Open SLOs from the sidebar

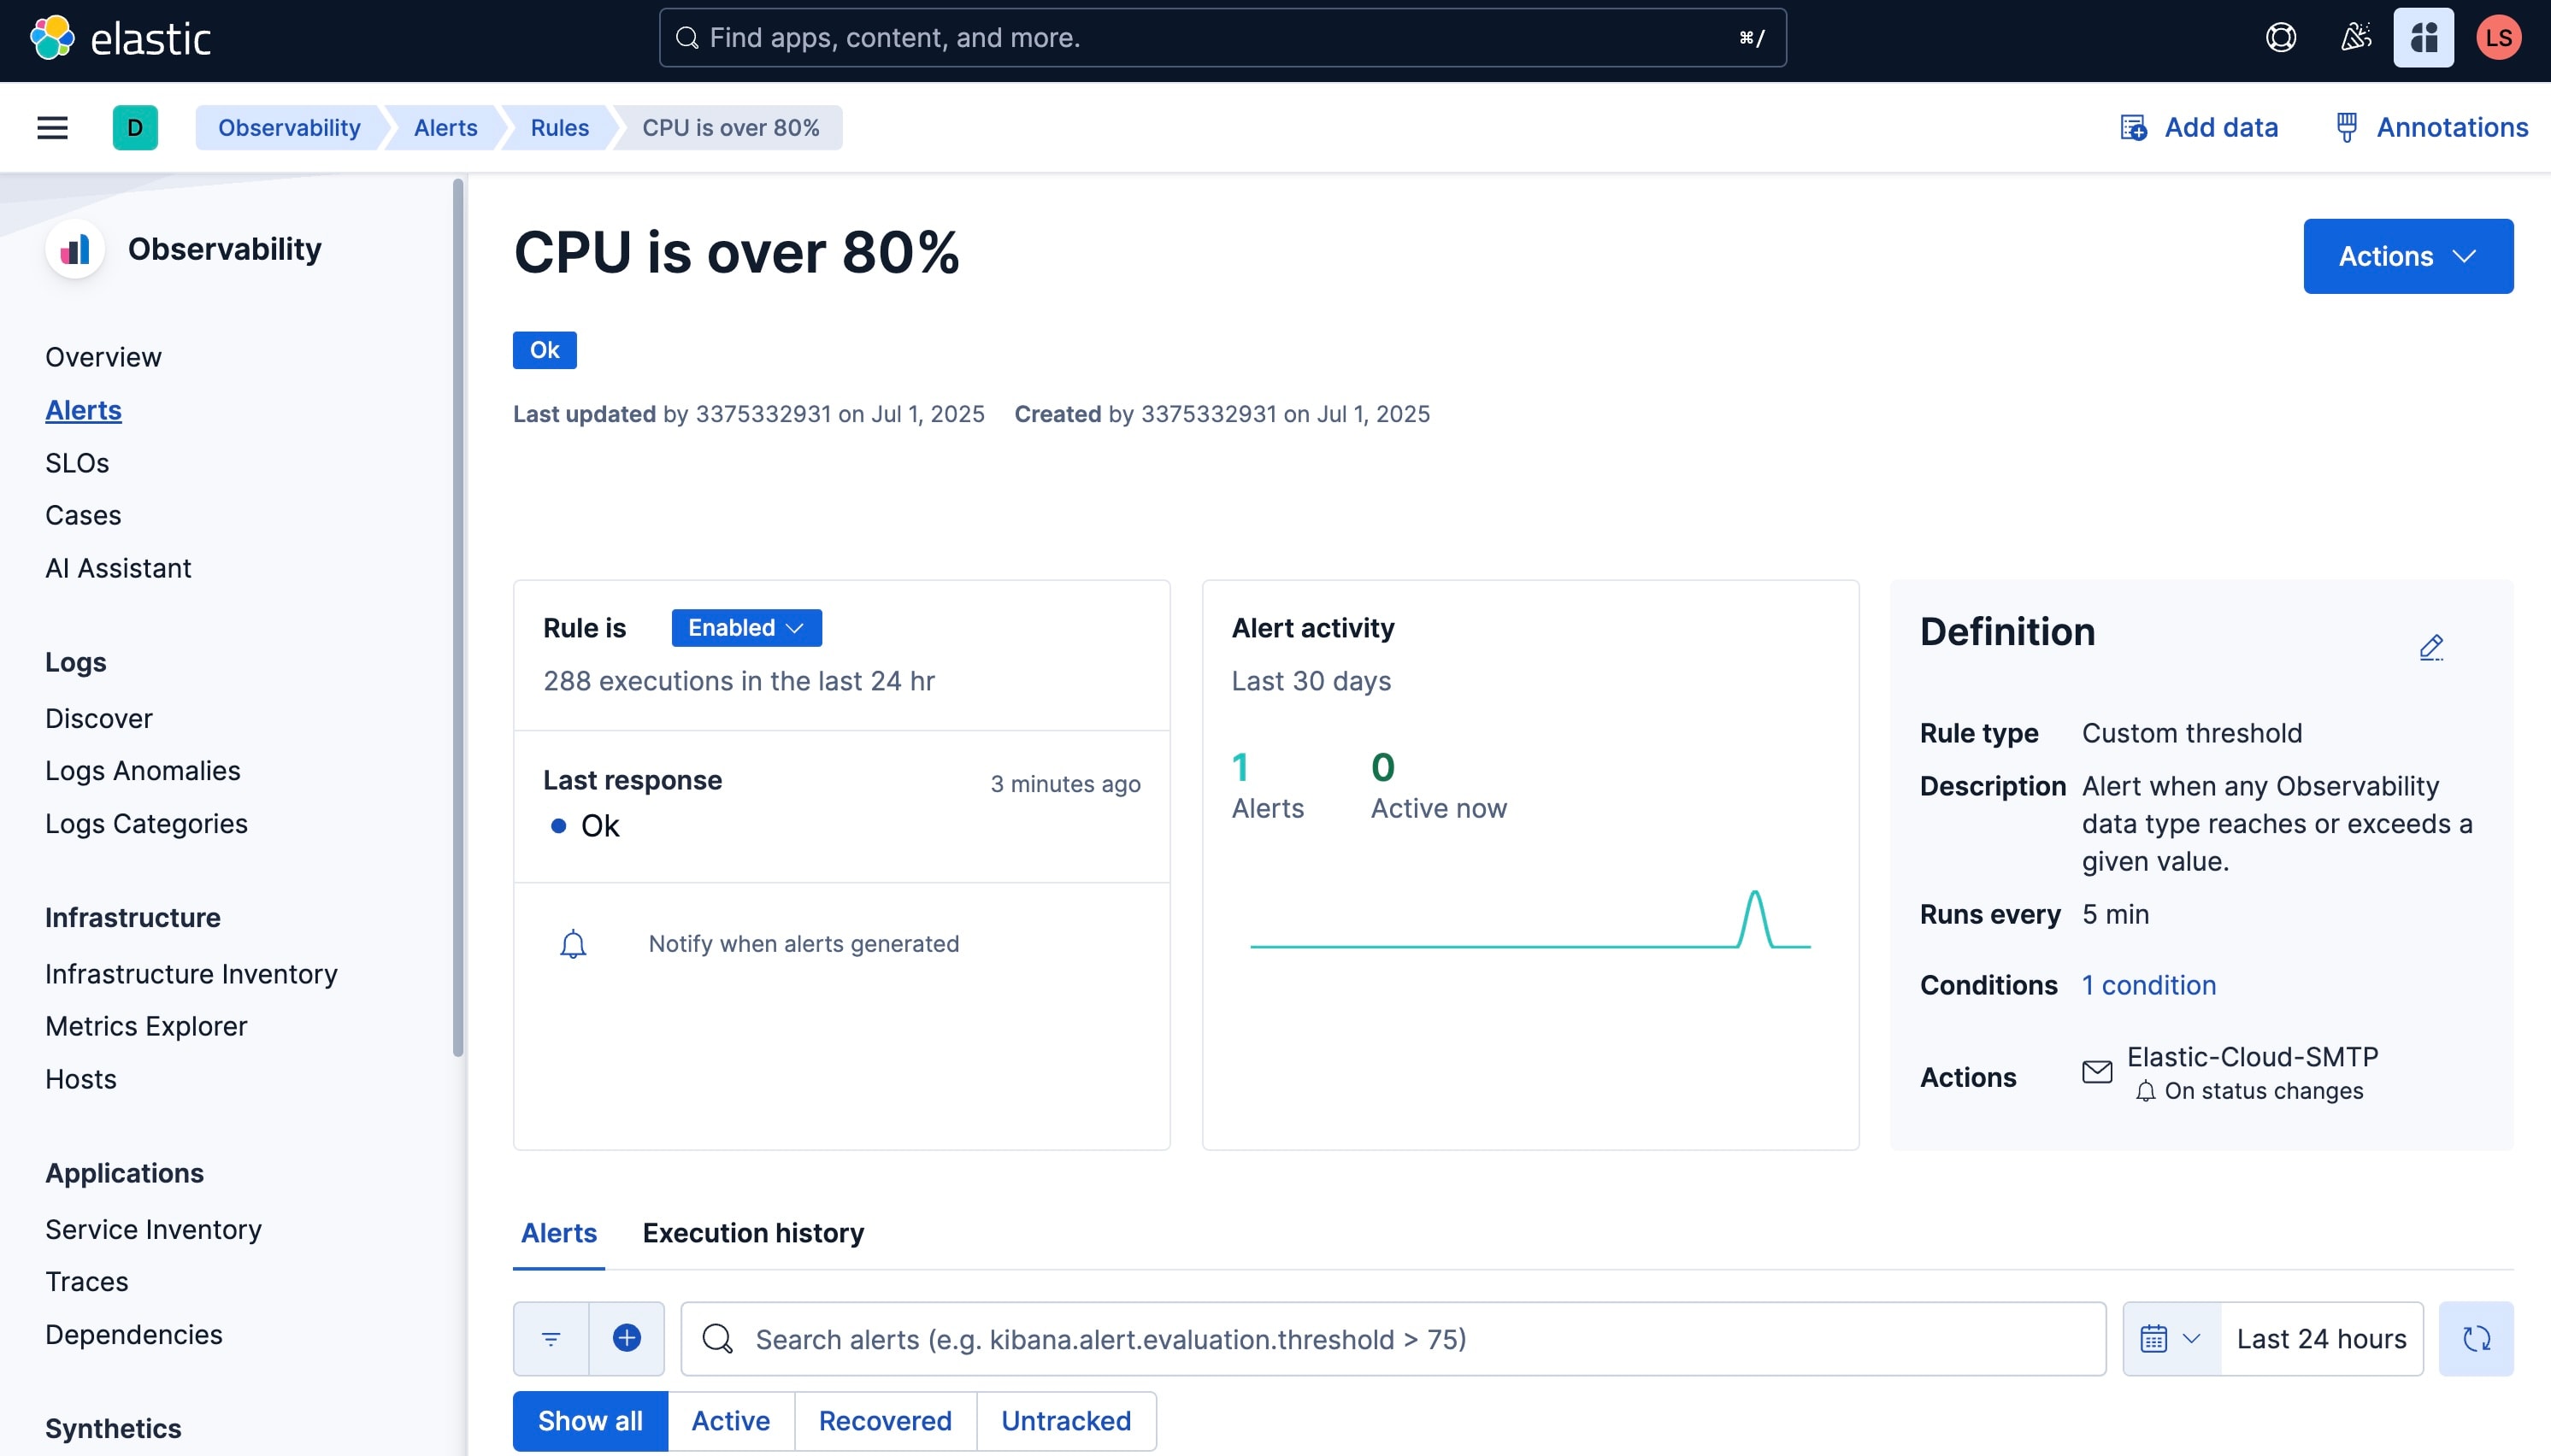coord(75,462)
